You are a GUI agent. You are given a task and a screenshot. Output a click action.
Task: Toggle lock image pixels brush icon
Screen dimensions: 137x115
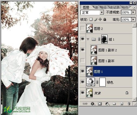[x=96, y=19]
